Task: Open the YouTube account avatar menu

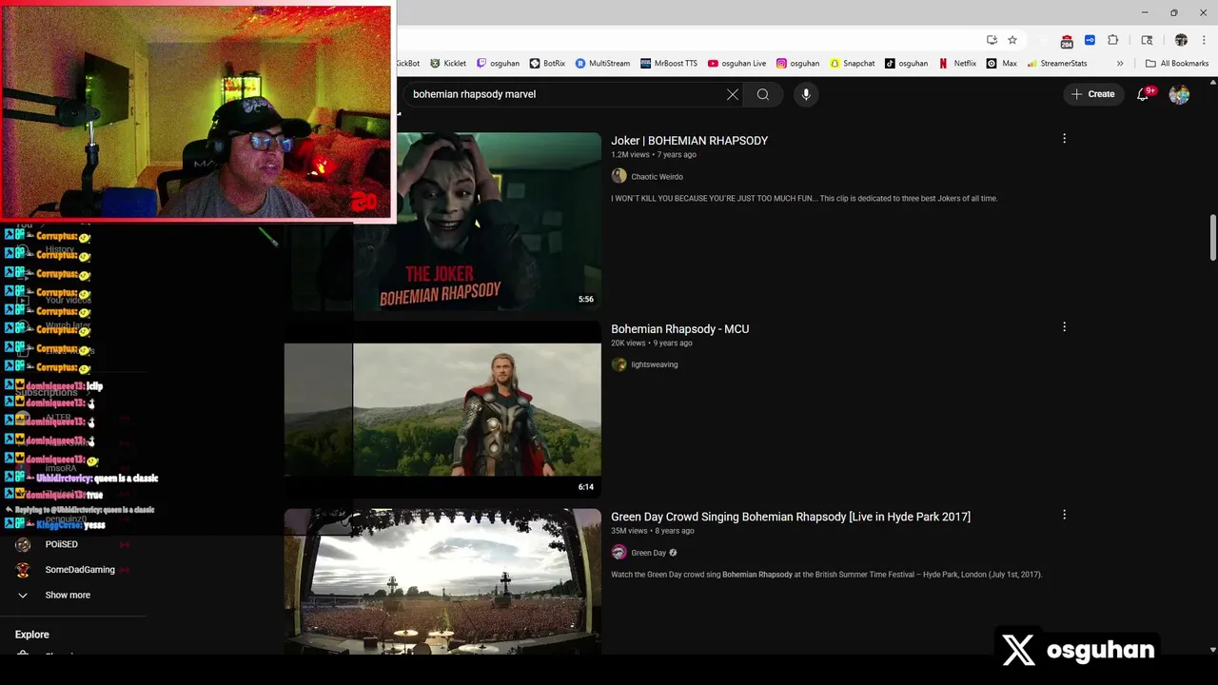Action: tap(1179, 94)
